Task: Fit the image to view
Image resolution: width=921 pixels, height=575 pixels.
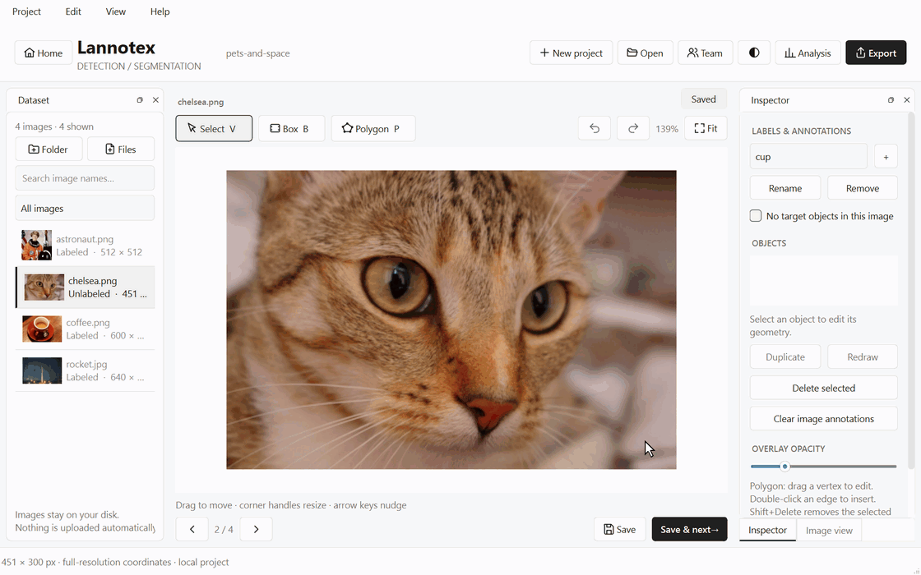Action: (x=706, y=128)
